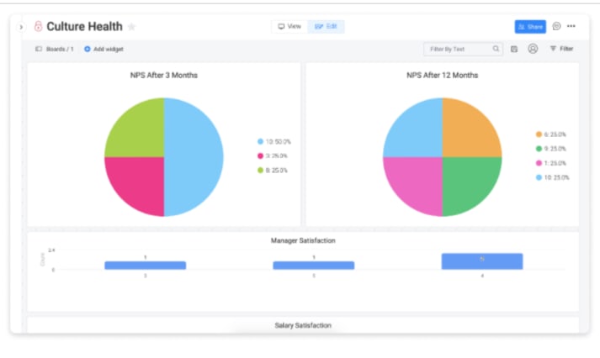Select the light blue slice in 12 Months pie
Viewport: 600px width, 358px height.
(417, 132)
